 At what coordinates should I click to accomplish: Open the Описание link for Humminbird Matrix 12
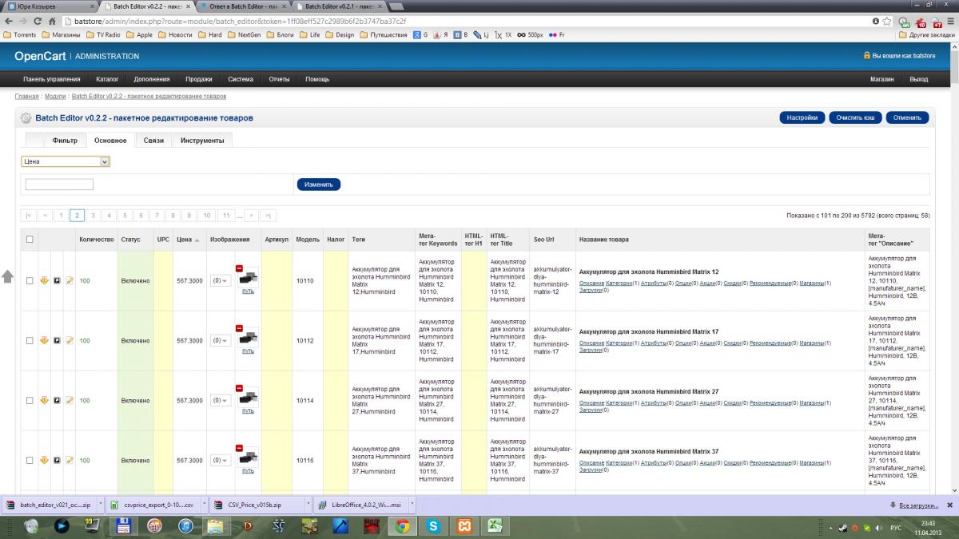point(591,283)
